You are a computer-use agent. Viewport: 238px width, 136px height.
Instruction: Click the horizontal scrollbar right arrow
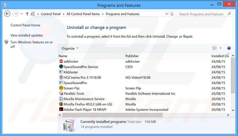click(228, 115)
